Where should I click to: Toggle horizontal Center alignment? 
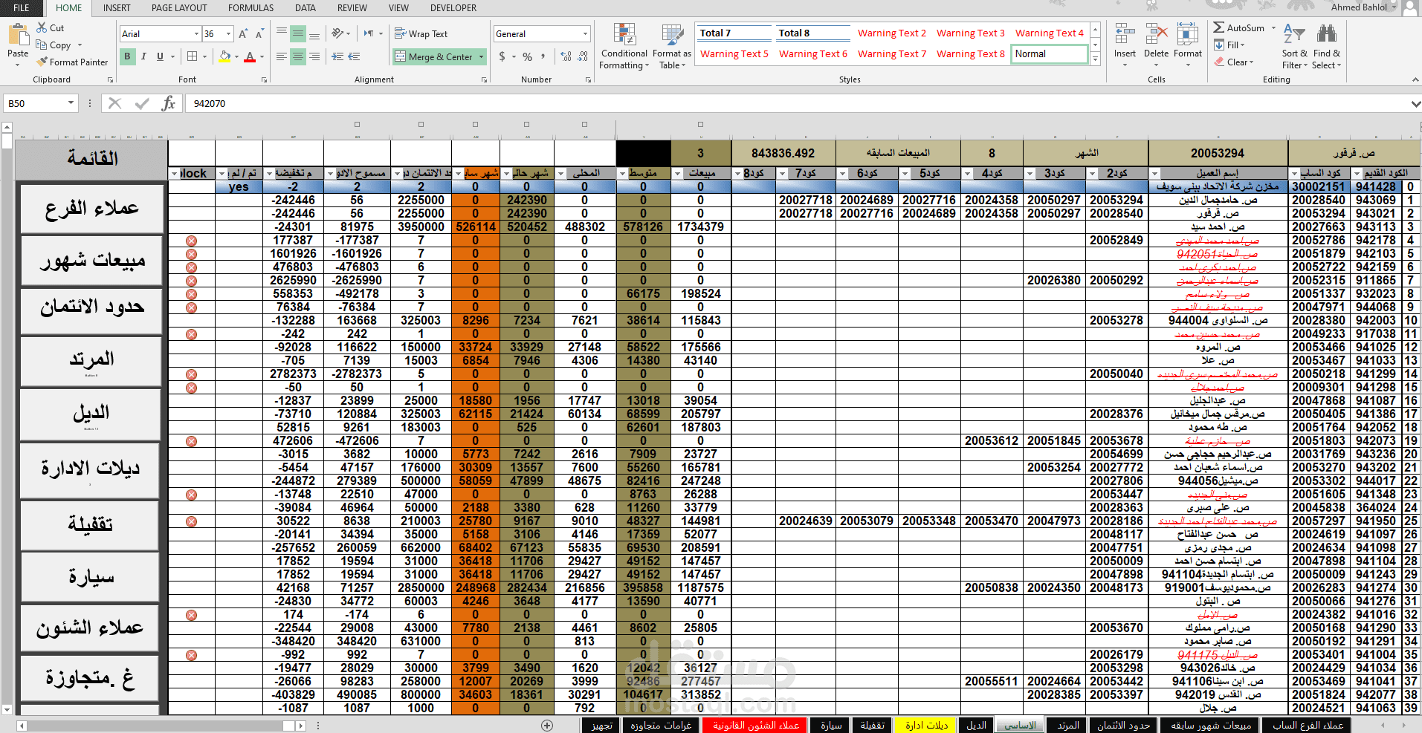(x=298, y=56)
